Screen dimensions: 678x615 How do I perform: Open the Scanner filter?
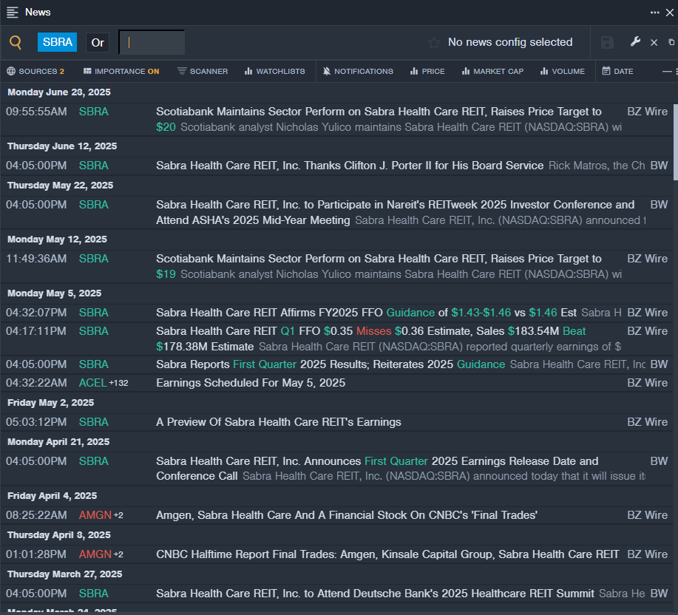203,71
